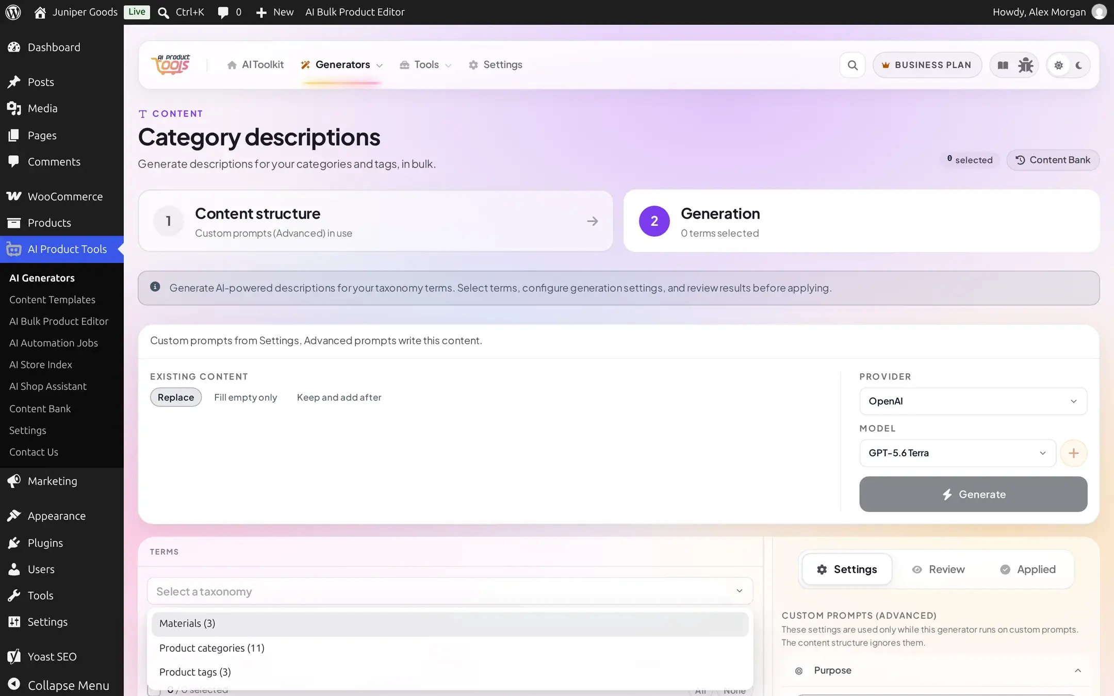Open the Content Bank button
1114x696 pixels.
[1053, 160]
